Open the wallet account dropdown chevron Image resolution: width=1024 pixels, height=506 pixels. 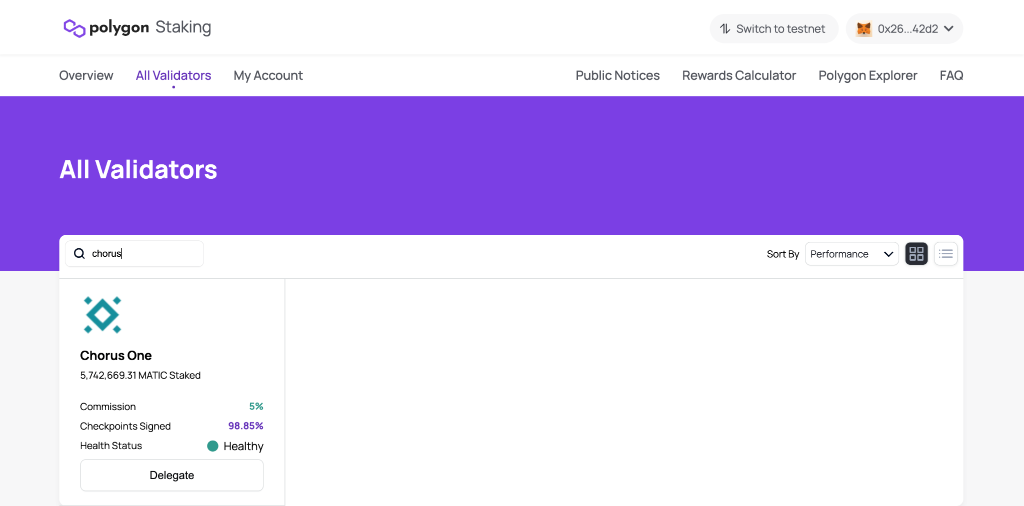pos(948,29)
